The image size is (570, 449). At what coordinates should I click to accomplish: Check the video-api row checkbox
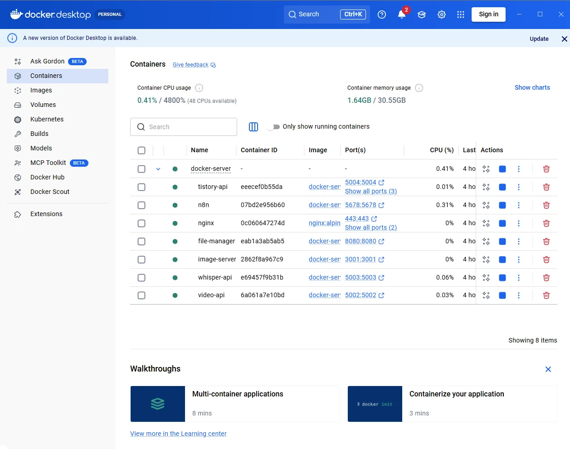coord(141,295)
